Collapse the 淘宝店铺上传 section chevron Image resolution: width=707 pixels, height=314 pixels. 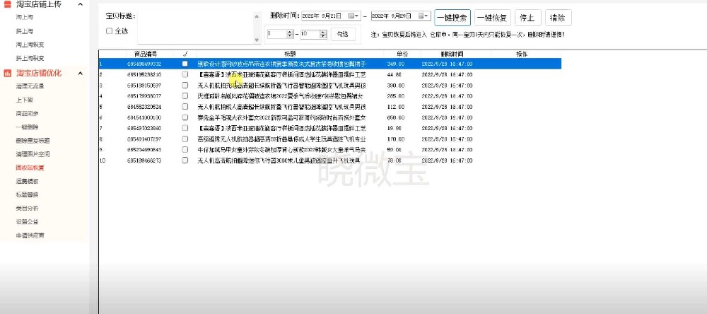(81, 4)
